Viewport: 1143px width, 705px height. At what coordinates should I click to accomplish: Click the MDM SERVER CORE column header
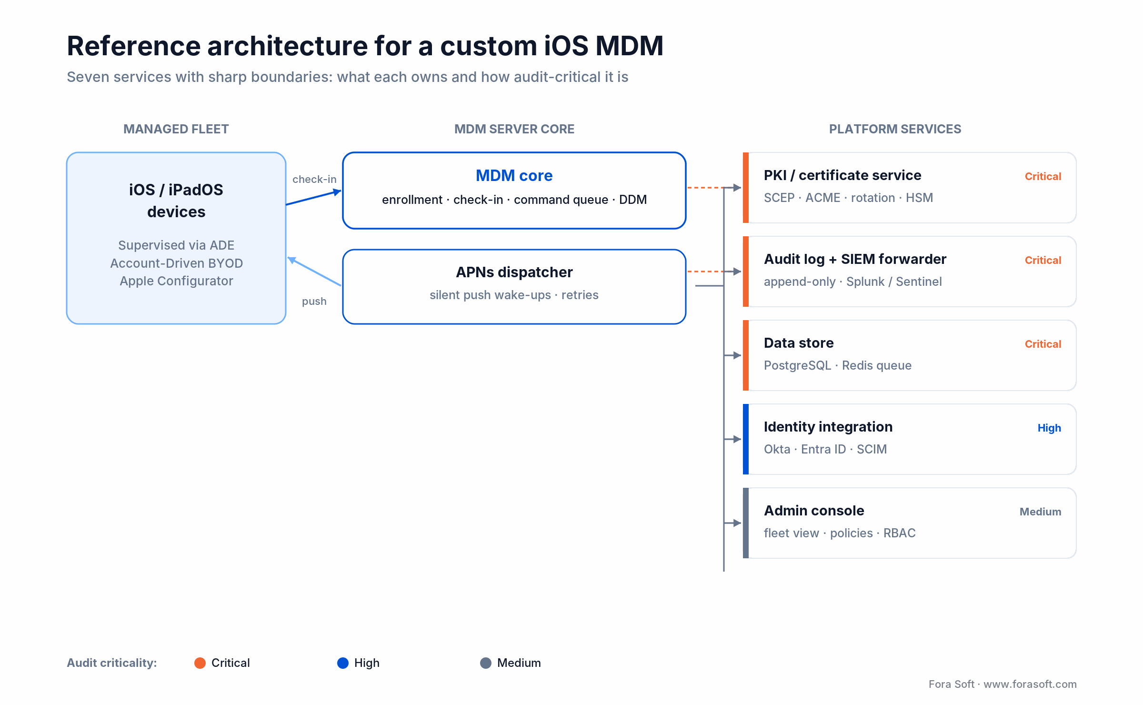(514, 129)
